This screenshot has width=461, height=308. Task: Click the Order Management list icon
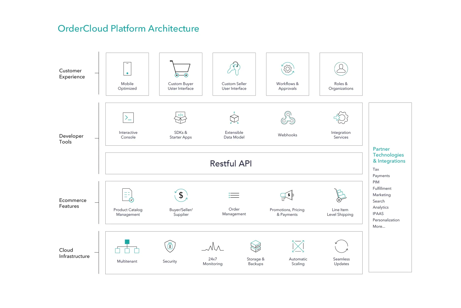(234, 195)
